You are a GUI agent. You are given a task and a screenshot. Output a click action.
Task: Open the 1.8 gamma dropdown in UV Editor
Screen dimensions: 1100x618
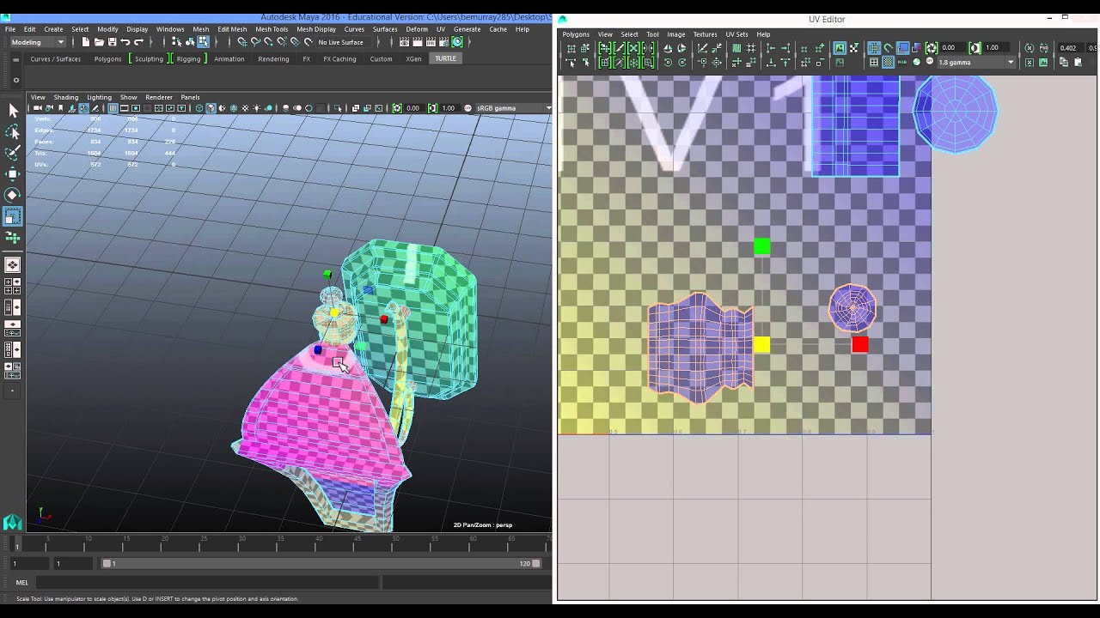[x=975, y=62]
